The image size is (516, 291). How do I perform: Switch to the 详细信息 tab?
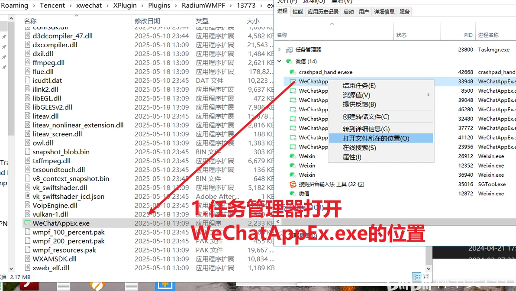pos(384,12)
